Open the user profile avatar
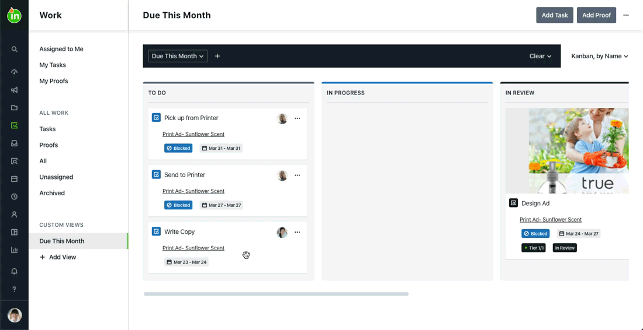Viewport: 643px width, 330px height. (15, 315)
